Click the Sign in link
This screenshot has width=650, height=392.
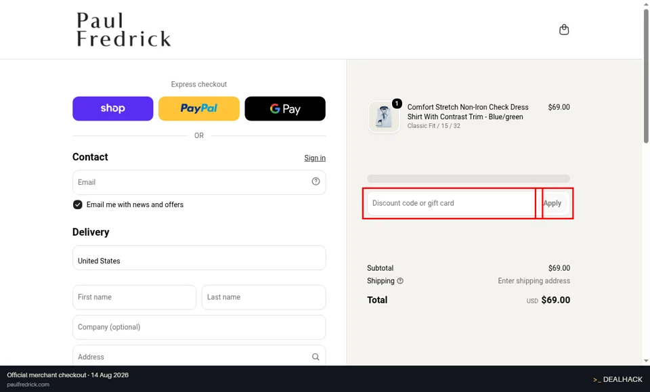pos(315,158)
